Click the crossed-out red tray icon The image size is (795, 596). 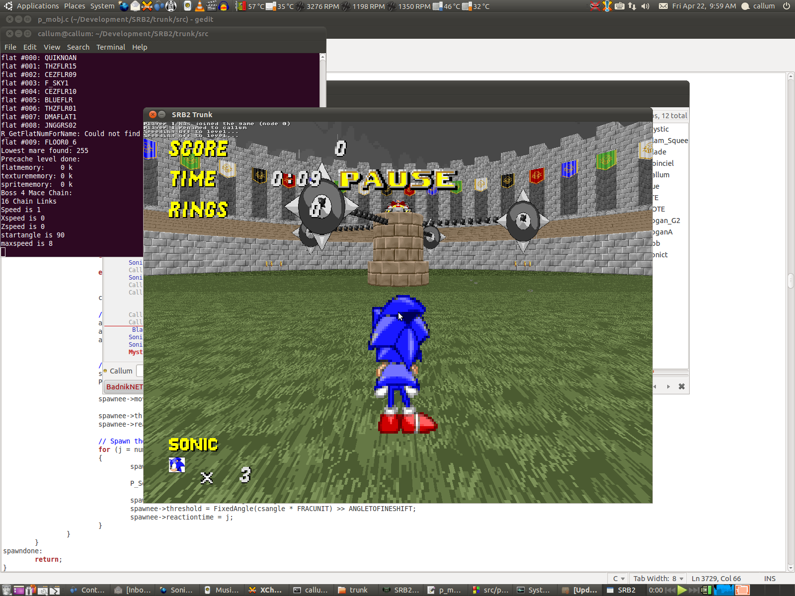pyautogui.click(x=595, y=6)
